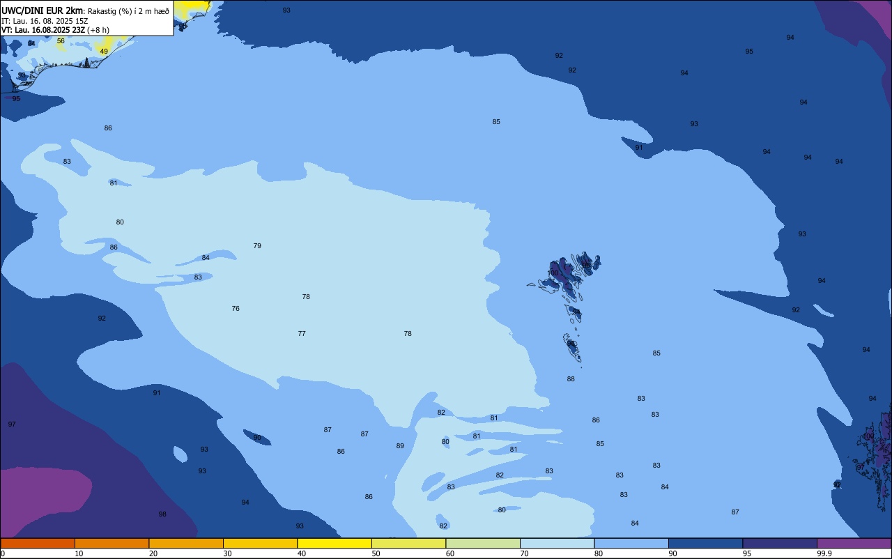The image size is (892, 559).
Task: Click the "Rakastig (%) í 2 m hæð" label
Action: click(128, 10)
